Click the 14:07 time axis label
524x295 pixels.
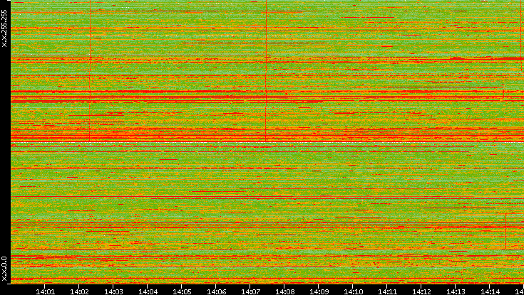[250, 291]
